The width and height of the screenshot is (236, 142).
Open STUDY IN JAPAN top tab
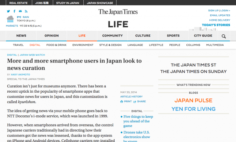[x=67, y=3]
